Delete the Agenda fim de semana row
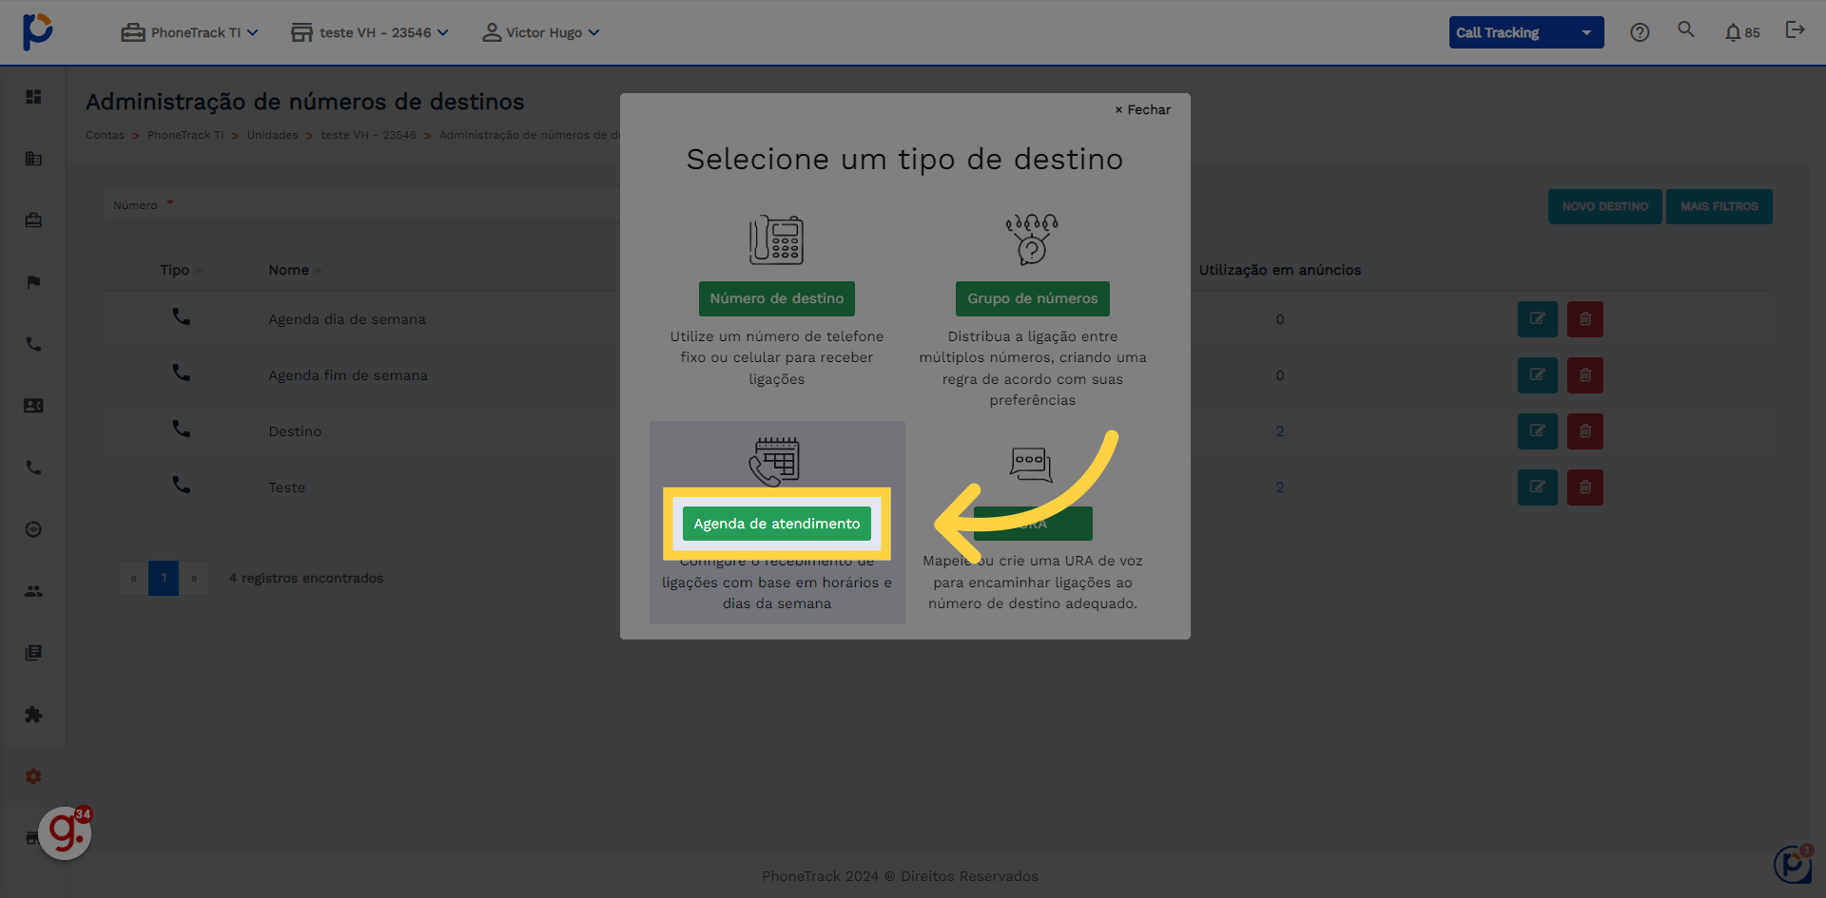The image size is (1826, 898). click(1584, 375)
